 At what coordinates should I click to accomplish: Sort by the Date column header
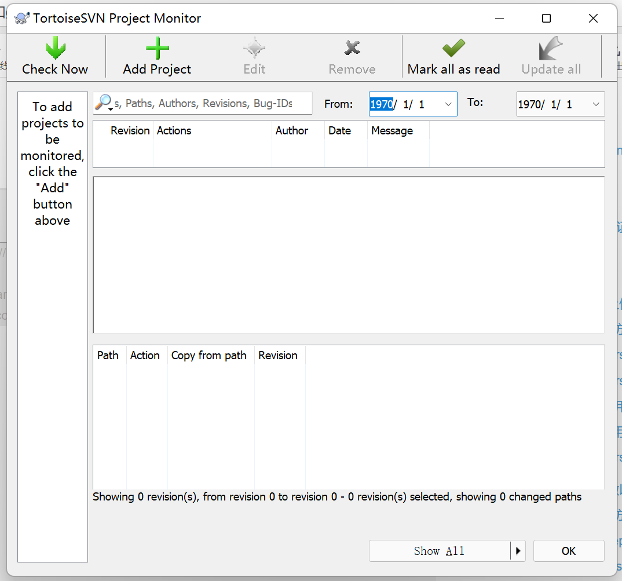346,130
